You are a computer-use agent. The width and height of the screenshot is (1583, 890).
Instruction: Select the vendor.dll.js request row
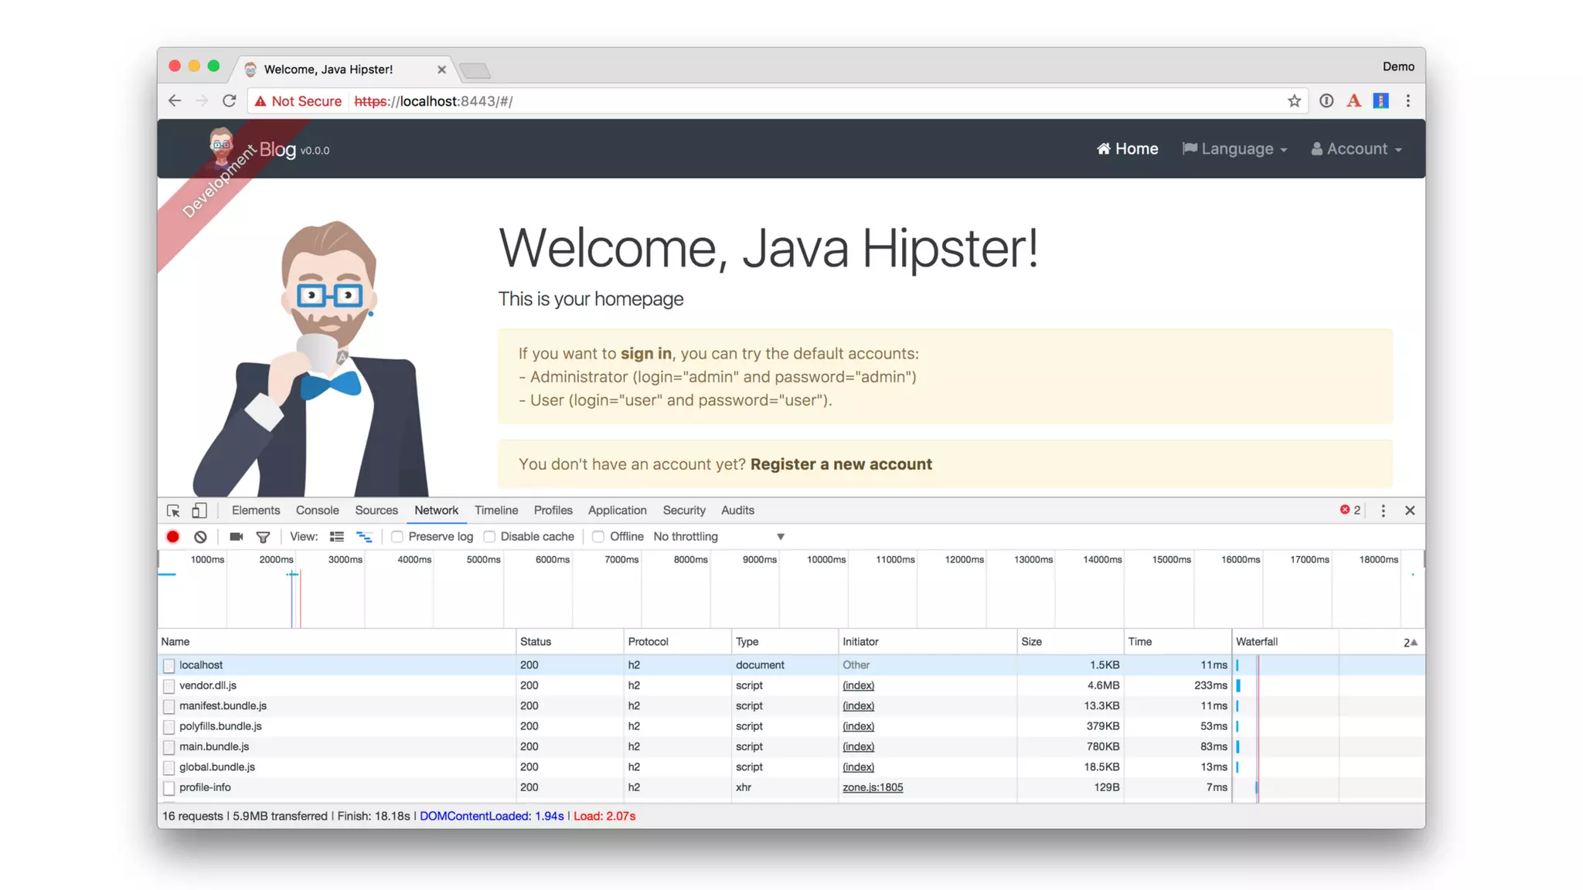coord(208,685)
